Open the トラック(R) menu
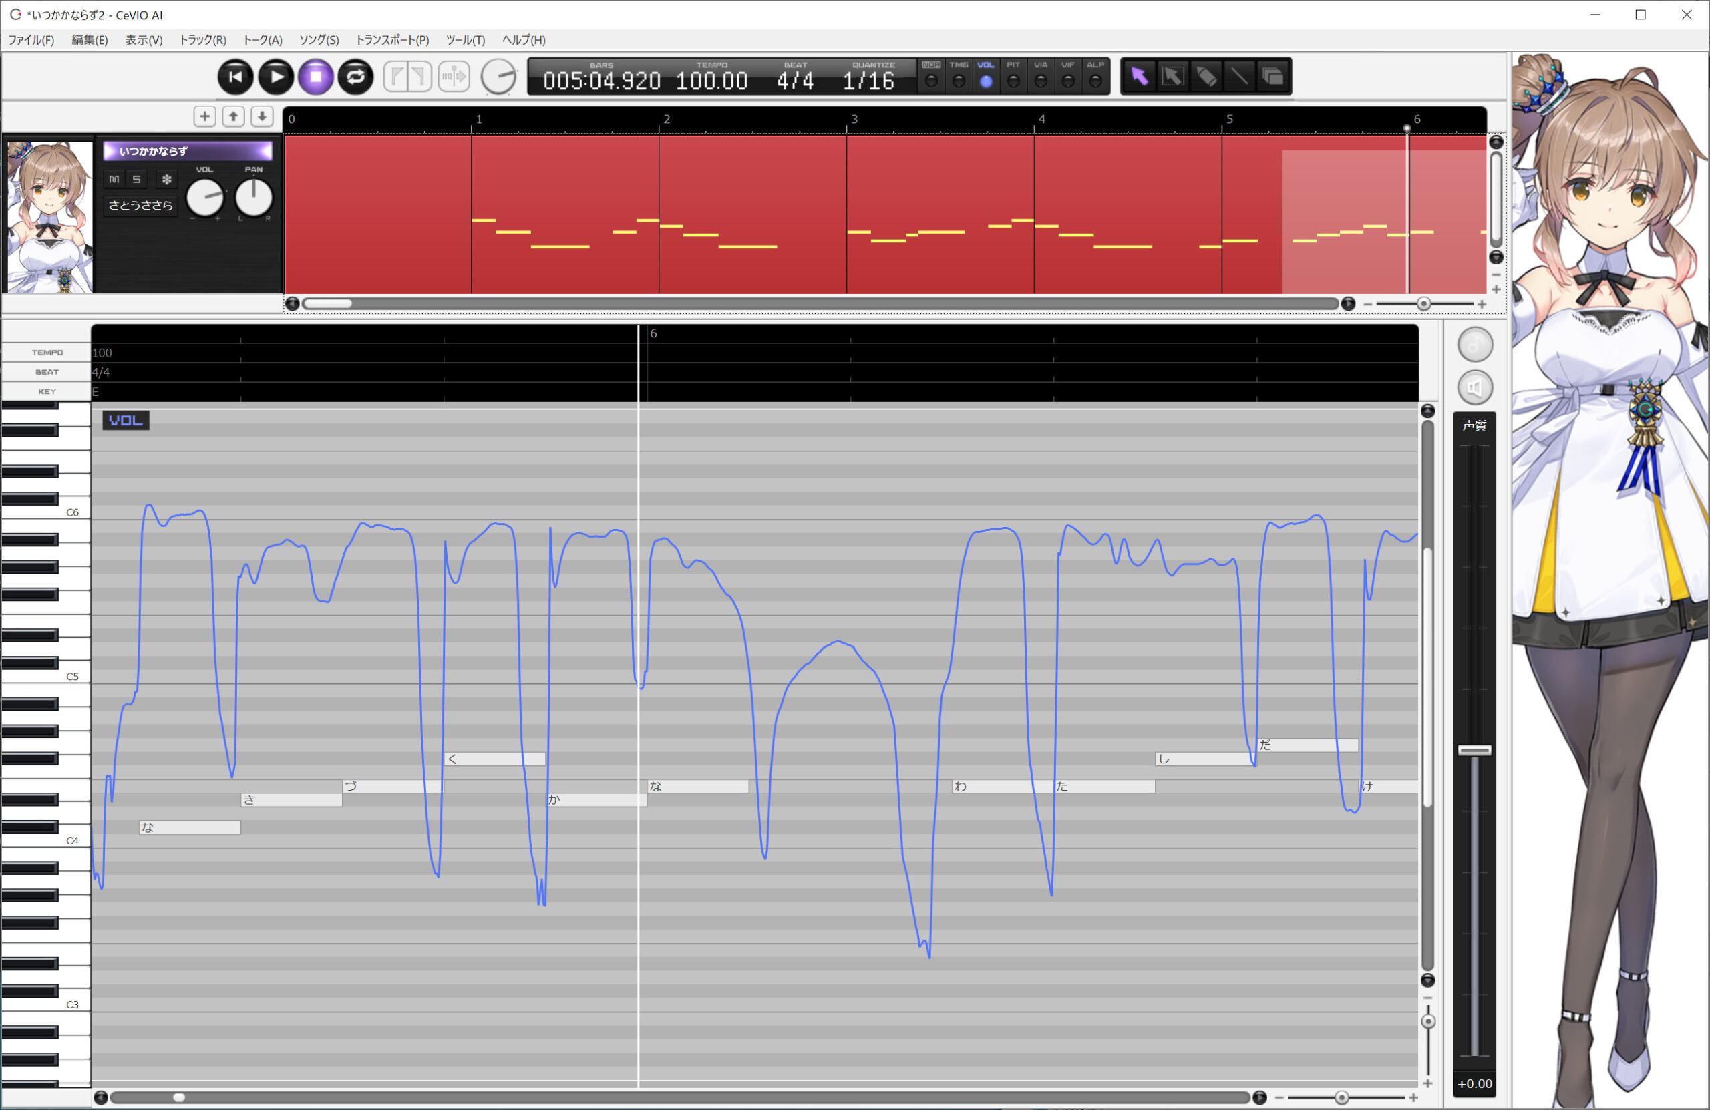 pos(202,40)
